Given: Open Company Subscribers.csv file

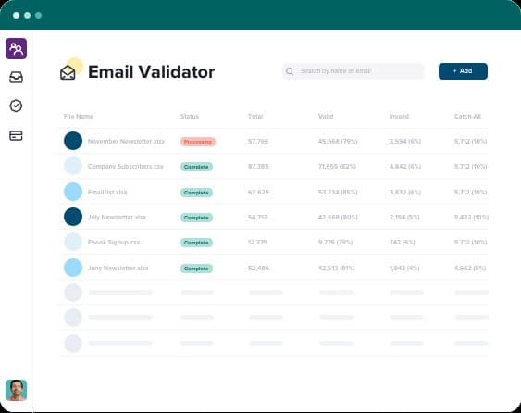Looking at the screenshot, I should (126, 167).
